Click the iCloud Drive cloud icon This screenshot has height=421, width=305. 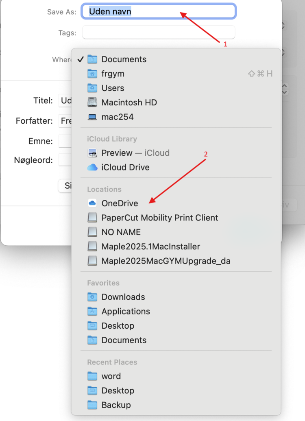[x=92, y=167]
